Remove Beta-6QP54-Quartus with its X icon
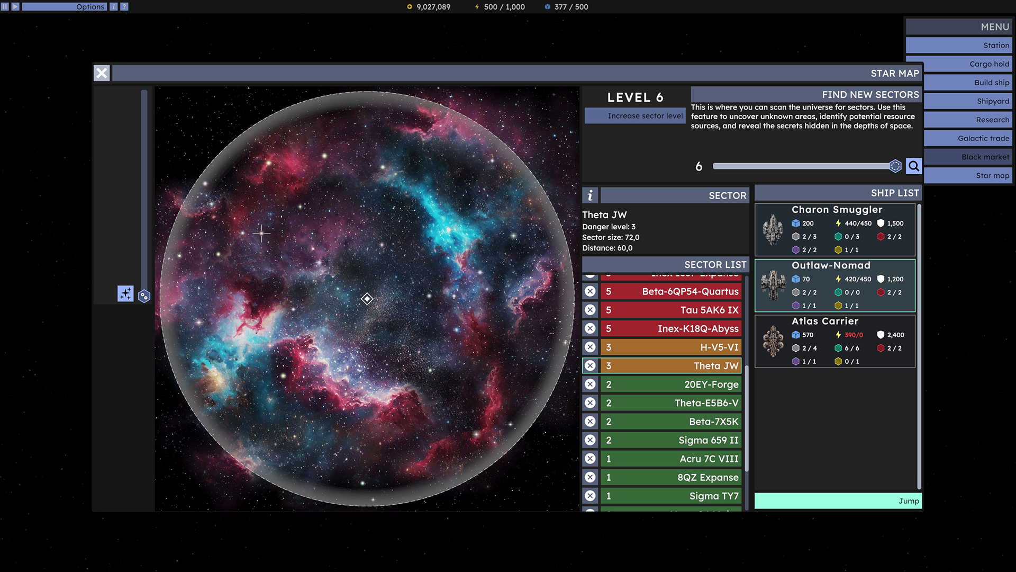1016x572 pixels. coord(590,291)
